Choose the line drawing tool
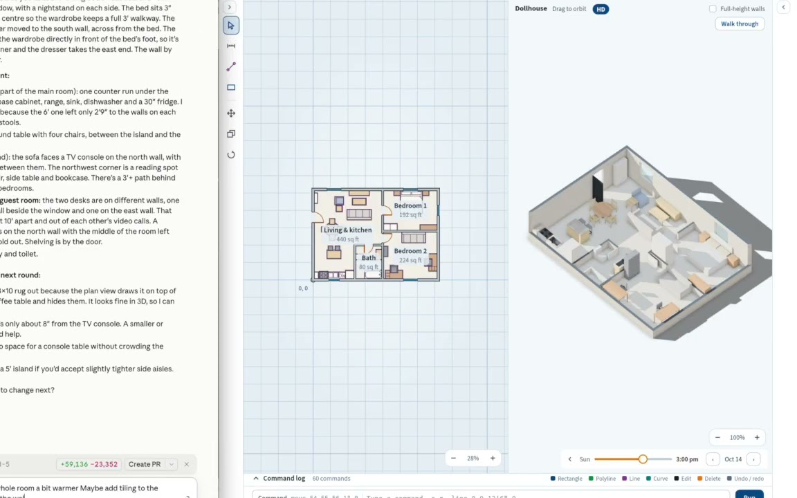Image resolution: width=797 pixels, height=498 pixels. [x=231, y=66]
